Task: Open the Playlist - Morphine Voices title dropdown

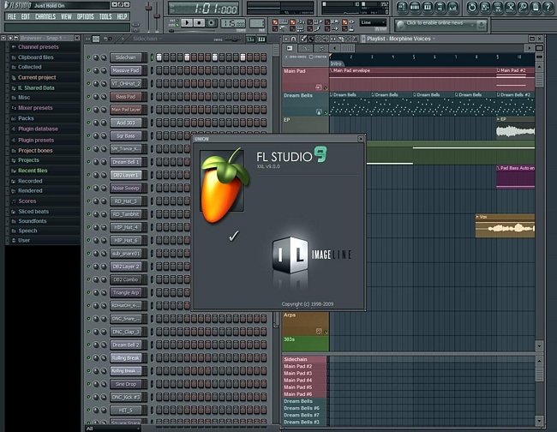Action: point(399,39)
